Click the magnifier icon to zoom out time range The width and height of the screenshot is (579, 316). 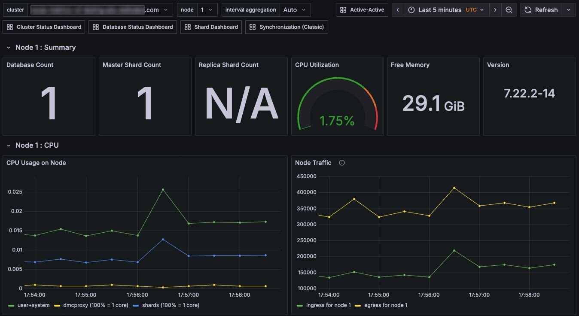click(509, 9)
